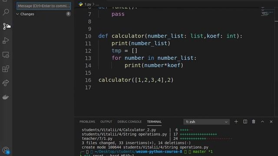
Task: Click line number 10 in gutter
Action: point(88,36)
